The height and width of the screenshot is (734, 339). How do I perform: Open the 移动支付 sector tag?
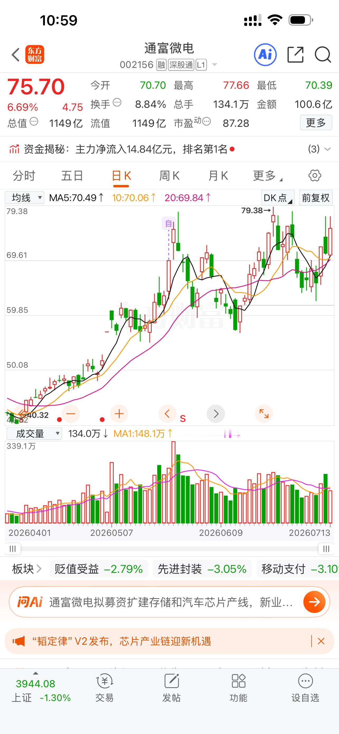click(298, 569)
